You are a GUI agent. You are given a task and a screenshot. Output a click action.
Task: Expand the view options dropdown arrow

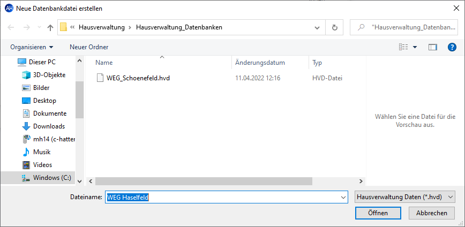click(x=415, y=47)
